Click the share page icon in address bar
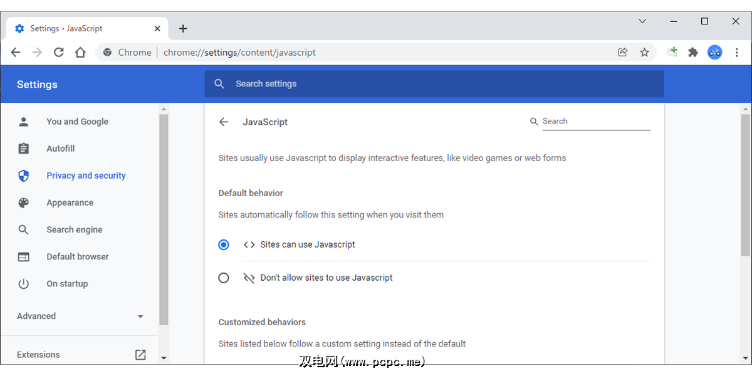Screen dimensions: 752x376 [x=622, y=53]
